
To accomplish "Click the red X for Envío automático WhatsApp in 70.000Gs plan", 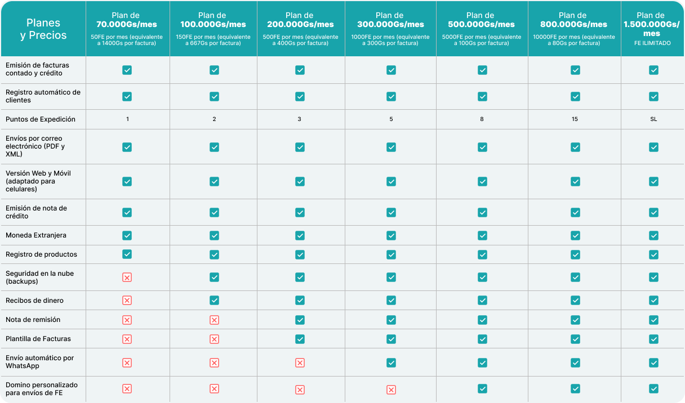I will [x=127, y=362].
